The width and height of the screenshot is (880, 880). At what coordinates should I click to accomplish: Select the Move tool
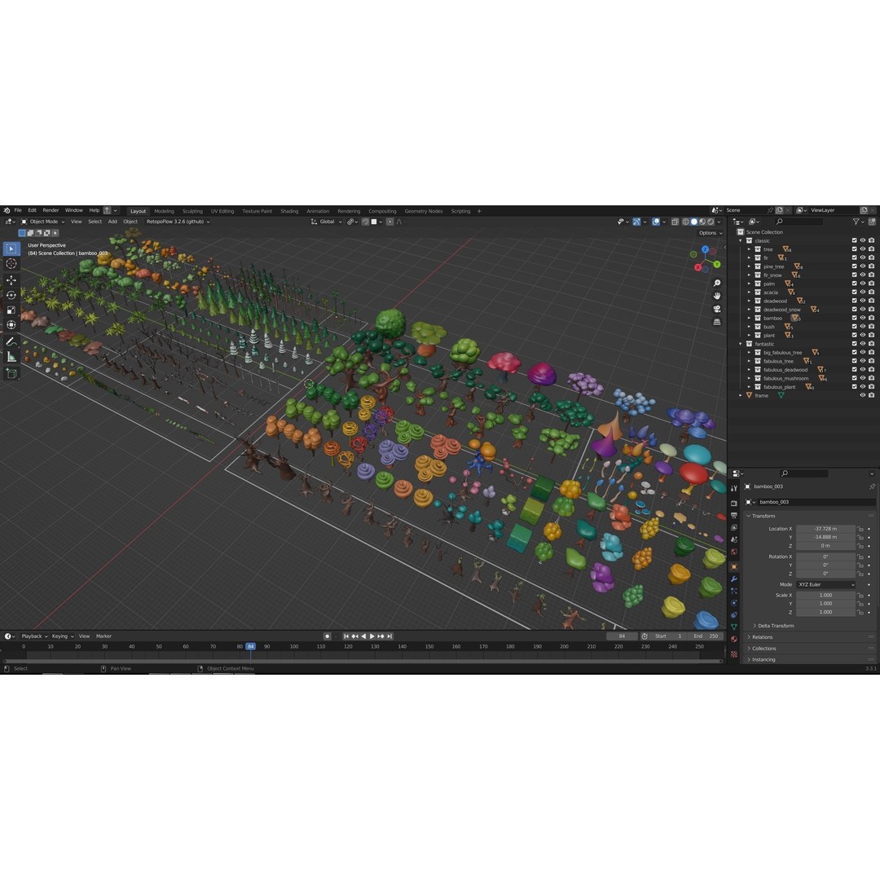[x=11, y=280]
